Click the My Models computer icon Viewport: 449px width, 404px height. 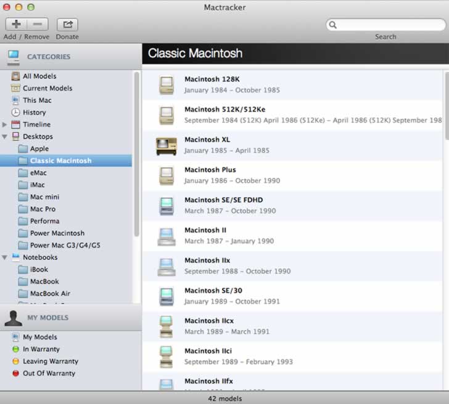(15, 337)
